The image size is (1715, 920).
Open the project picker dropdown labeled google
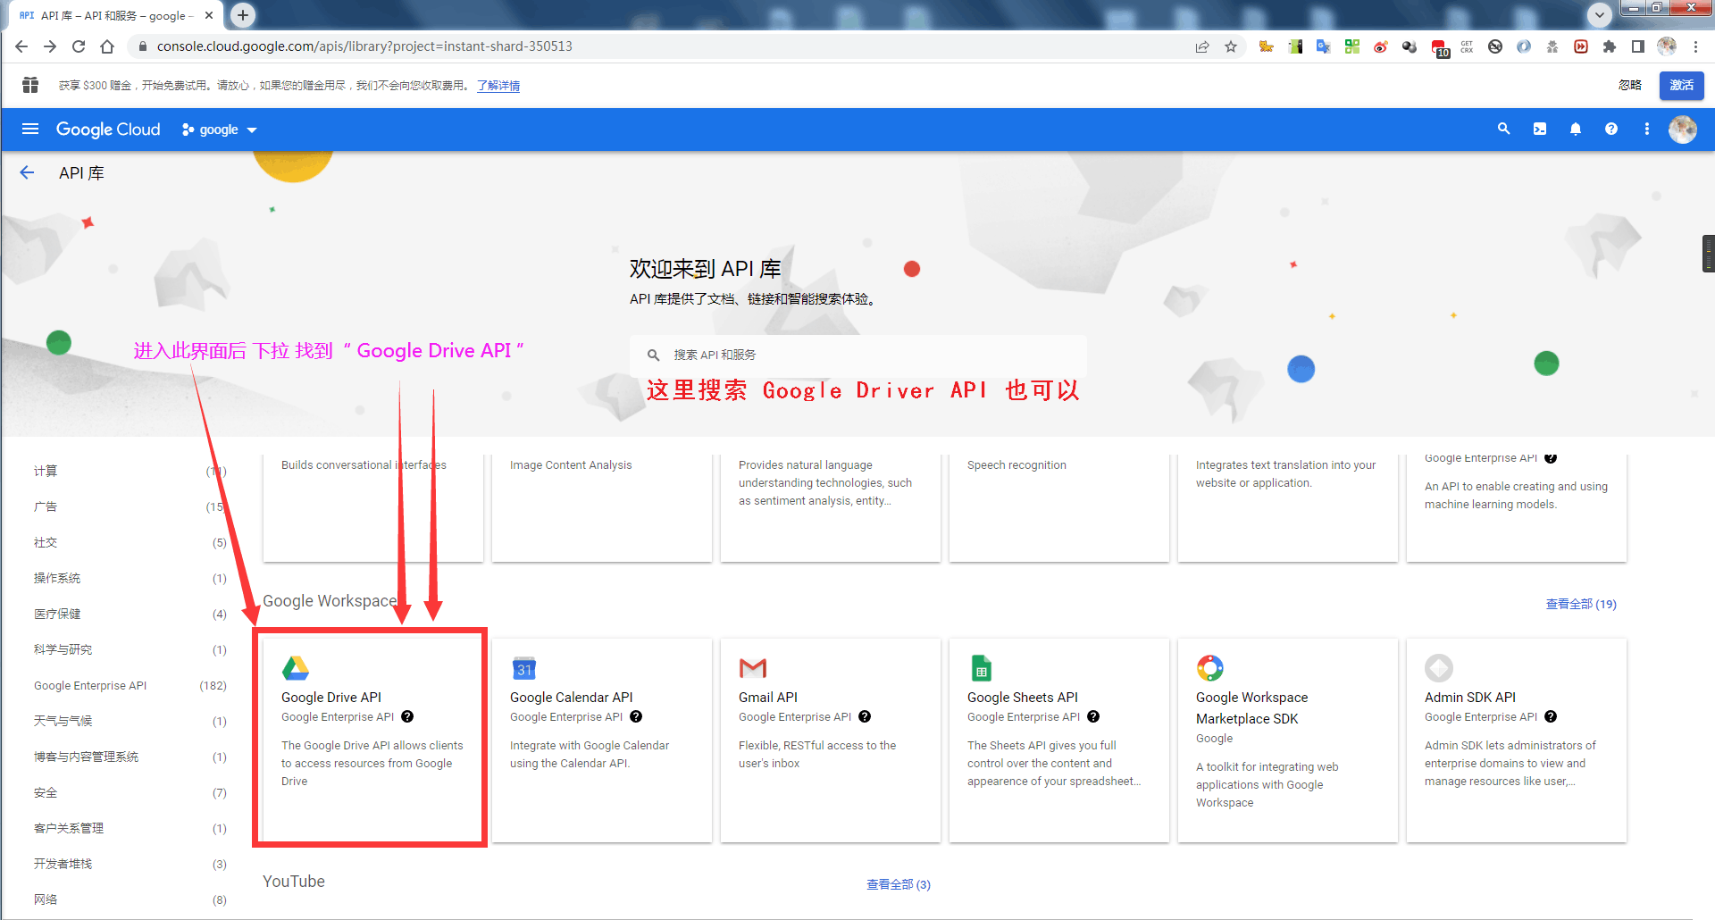[218, 129]
